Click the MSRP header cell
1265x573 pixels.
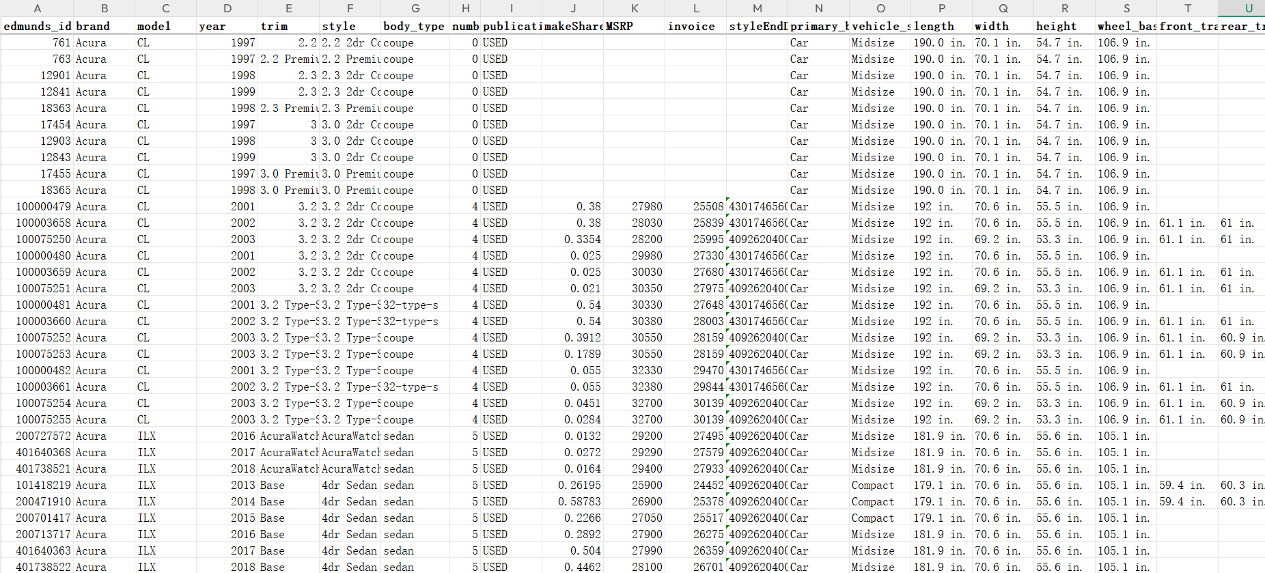click(x=634, y=26)
